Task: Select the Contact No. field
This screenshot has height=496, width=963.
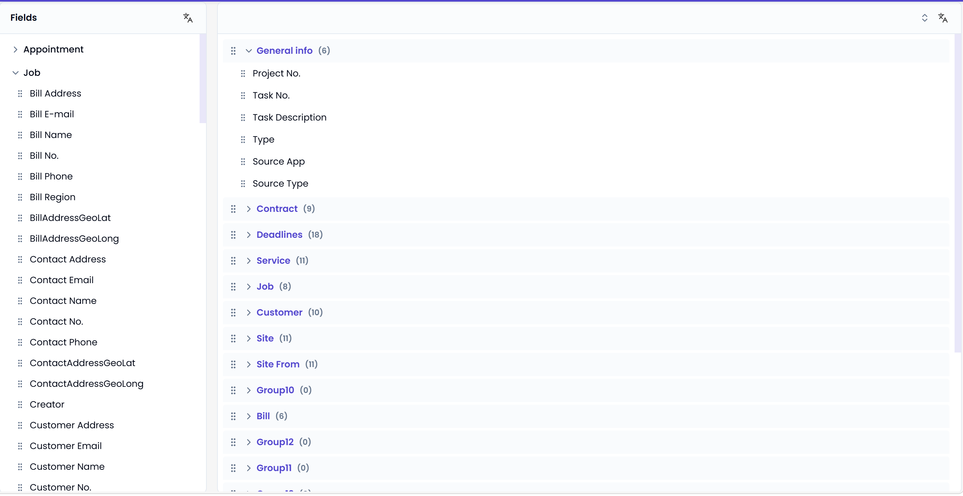Action: (x=56, y=322)
